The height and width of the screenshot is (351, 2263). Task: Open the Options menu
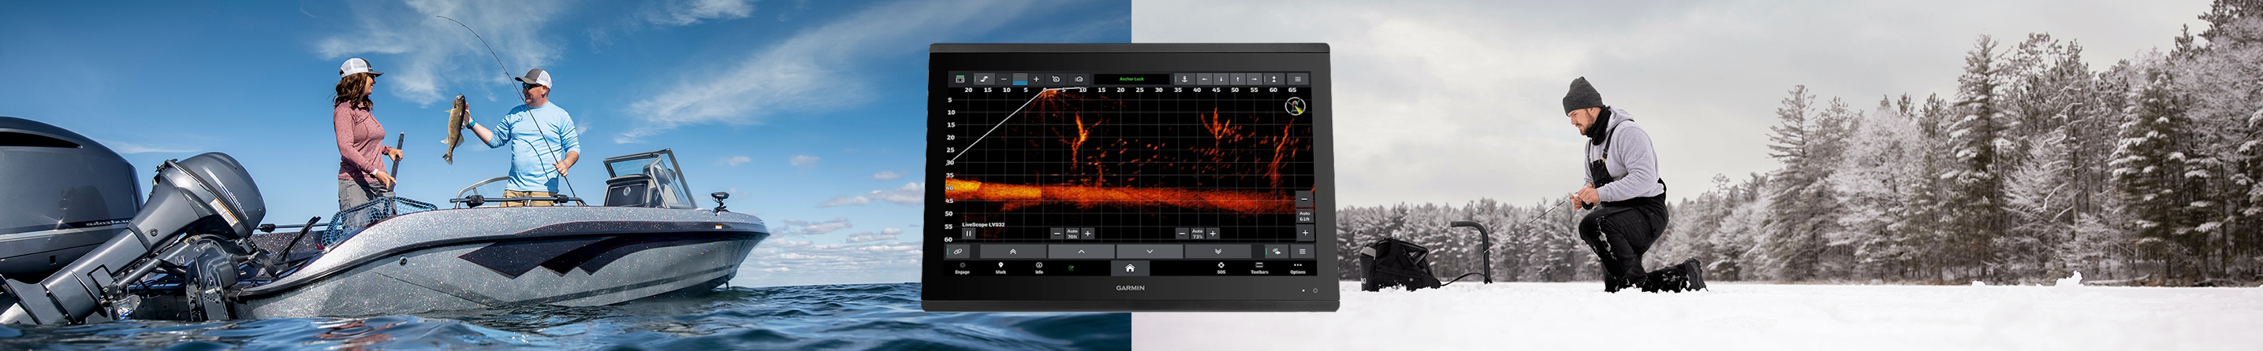[1298, 267]
